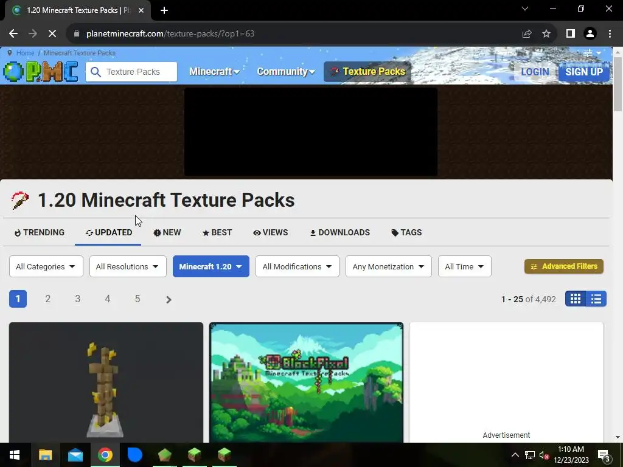This screenshot has height=467, width=623.
Task: Open the Community navigation menu
Action: click(286, 72)
